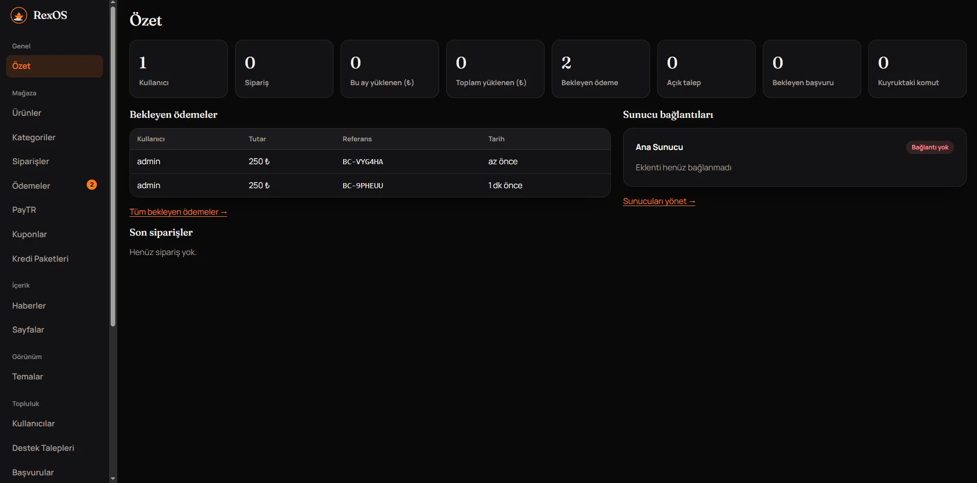
Task: Click the Sunucuları yönet link
Action: tap(659, 201)
